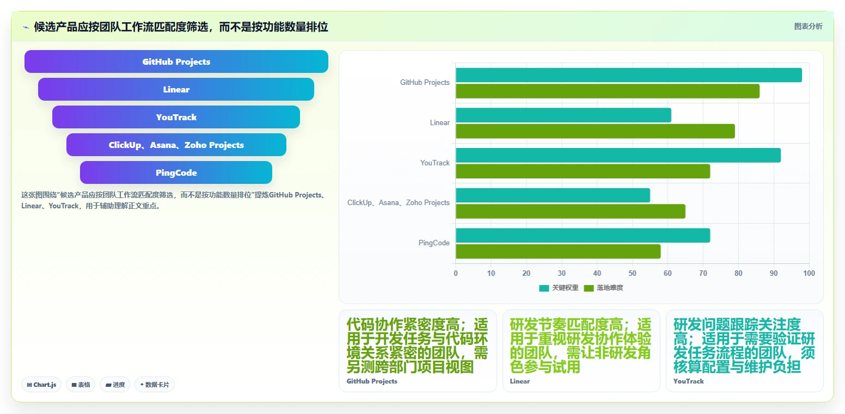845x414 pixels.
Task: Toggle the 落地难度 legend entry
Action: (603, 288)
